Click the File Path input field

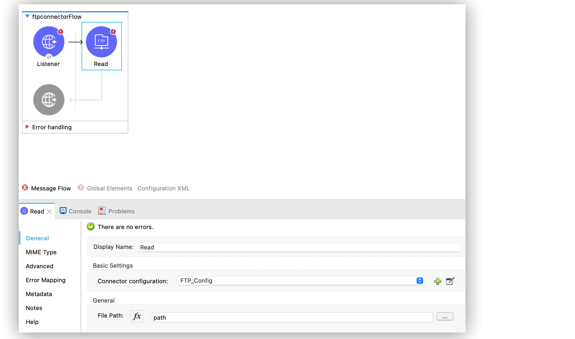pos(292,317)
